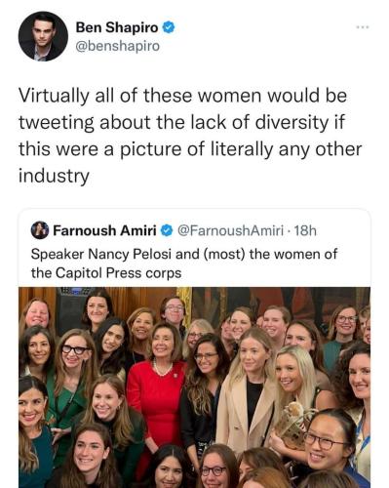
Task: Click the word "industry" on the last line
Action: [x=54, y=176]
